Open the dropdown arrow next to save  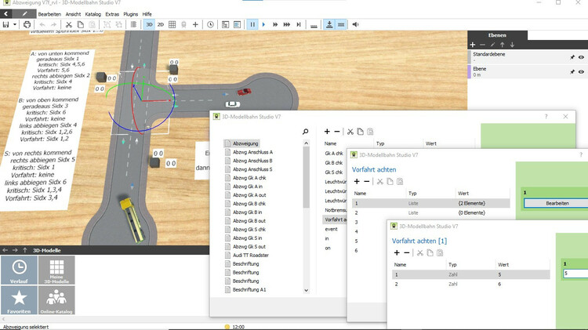tap(15, 25)
